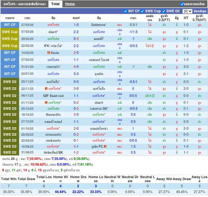
Task: Disable the SWE D2 filter checkbox
Action: (x=164, y=11)
